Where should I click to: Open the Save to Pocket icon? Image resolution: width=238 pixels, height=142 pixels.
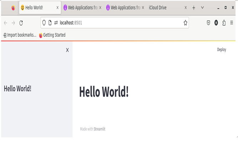208,23
